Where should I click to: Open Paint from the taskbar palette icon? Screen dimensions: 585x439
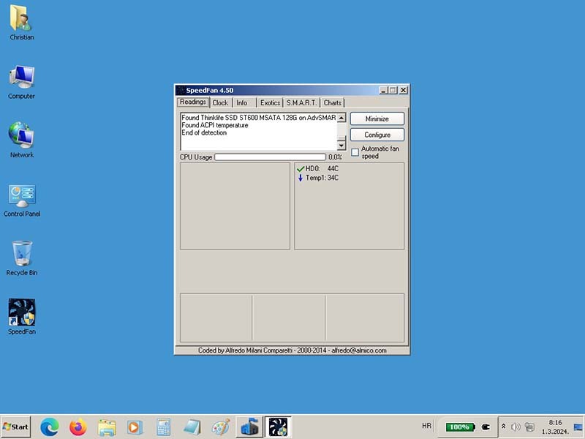220,427
